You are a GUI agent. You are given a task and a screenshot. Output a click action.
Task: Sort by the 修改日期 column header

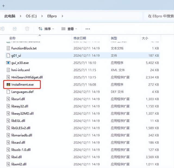[x=79, y=38]
